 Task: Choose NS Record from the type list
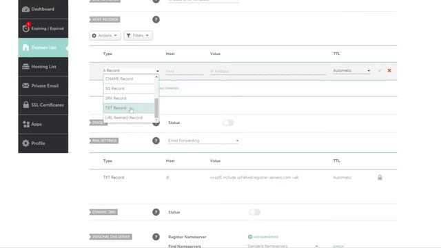(x=129, y=89)
